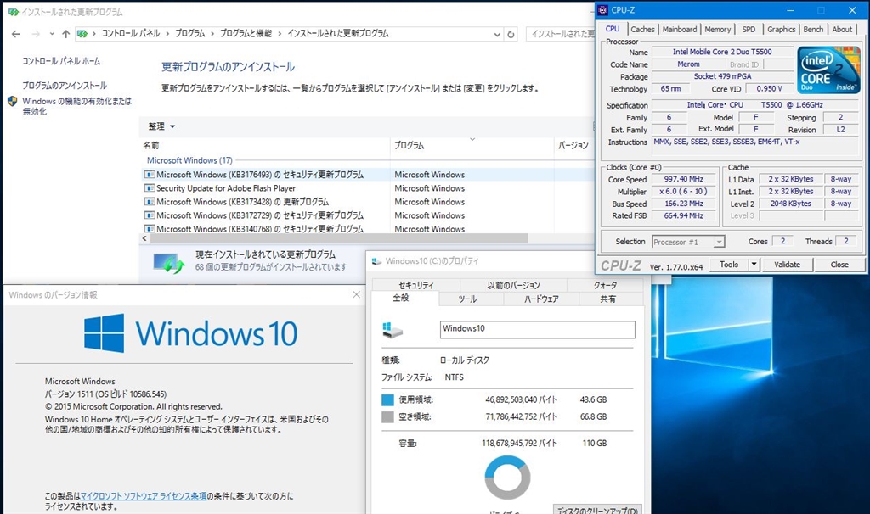Click the Intel Core 2 Duo logo

pyautogui.click(x=828, y=70)
